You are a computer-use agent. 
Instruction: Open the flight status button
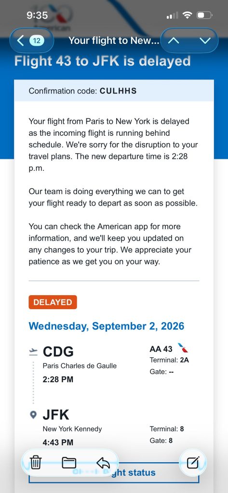click(x=114, y=473)
